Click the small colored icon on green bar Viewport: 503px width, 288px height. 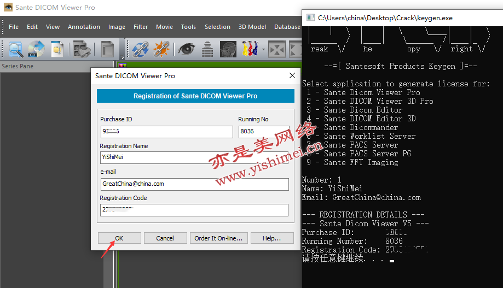coord(123,66)
